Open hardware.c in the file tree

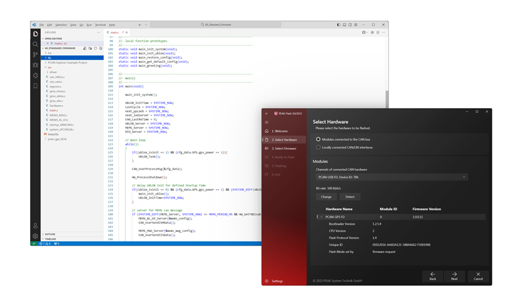point(56,106)
